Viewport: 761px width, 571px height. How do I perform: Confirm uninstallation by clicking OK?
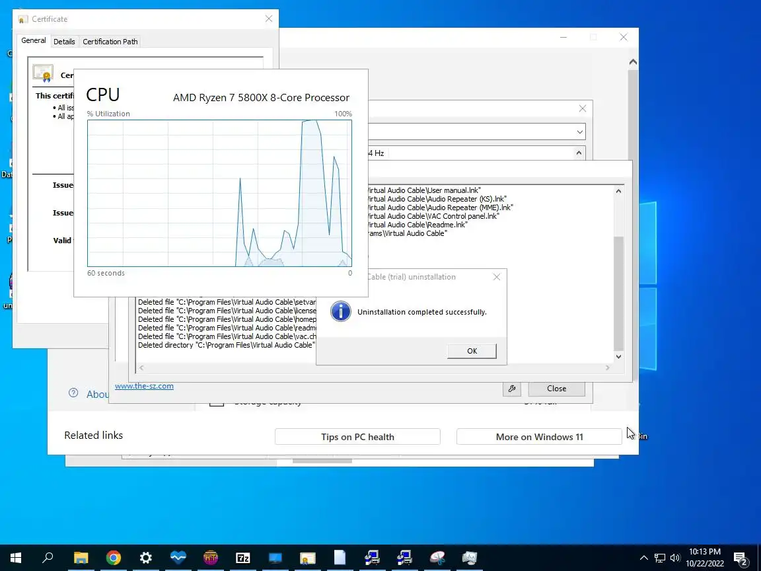click(x=472, y=351)
